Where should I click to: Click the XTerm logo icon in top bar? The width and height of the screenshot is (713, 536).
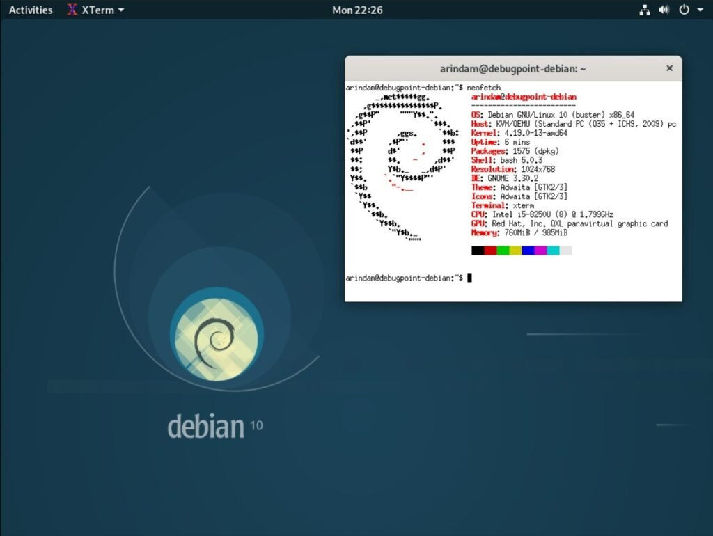coord(72,10)
